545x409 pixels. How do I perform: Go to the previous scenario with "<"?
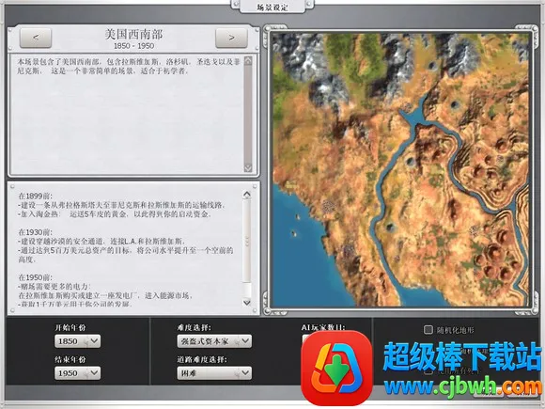click(36, 38)
